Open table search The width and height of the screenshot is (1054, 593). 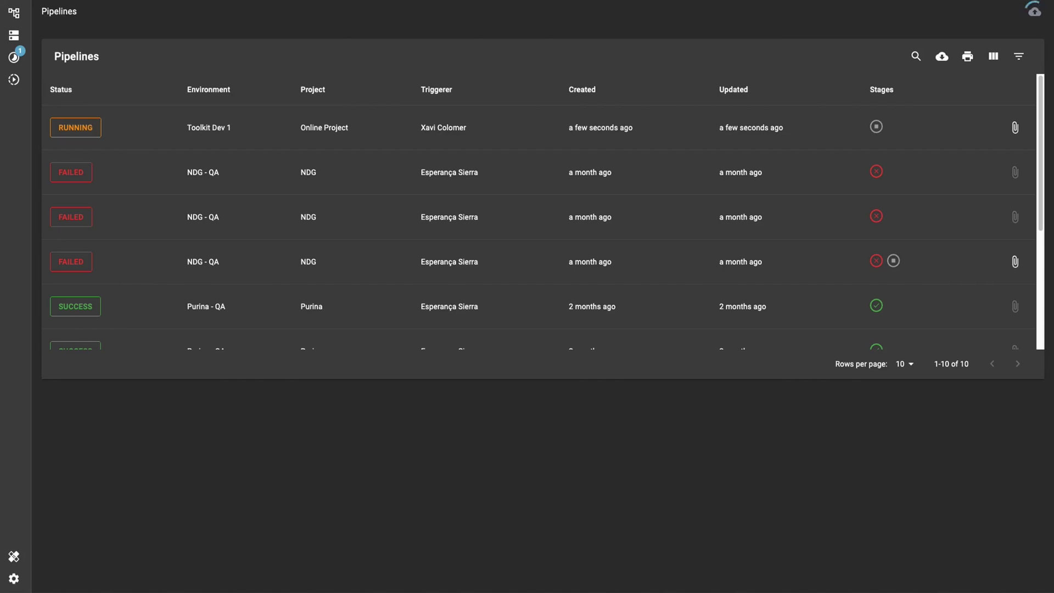[916, 56]
